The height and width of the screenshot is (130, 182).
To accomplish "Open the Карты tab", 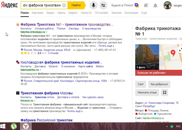I will [61, 13].
